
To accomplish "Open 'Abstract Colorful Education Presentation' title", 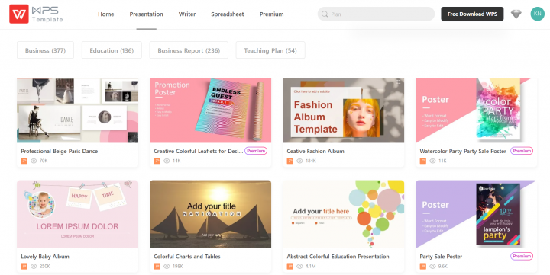I will [x=338, y=257].
